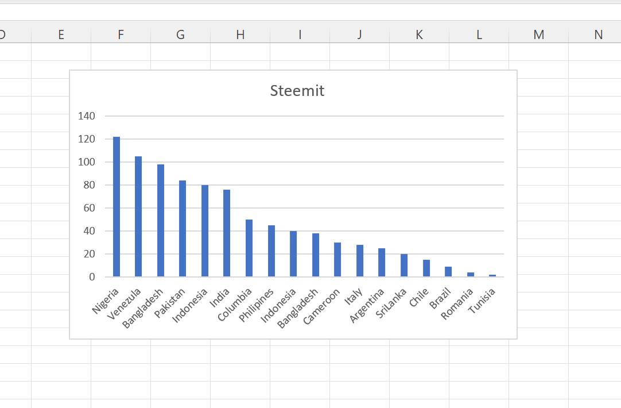Select the Argentina bar in the chart
The image size is (621, 408).
point(382,262)
